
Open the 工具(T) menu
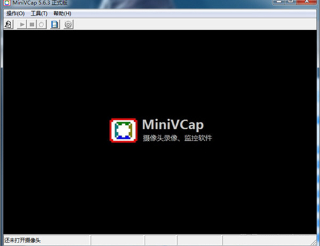(39, 14)
